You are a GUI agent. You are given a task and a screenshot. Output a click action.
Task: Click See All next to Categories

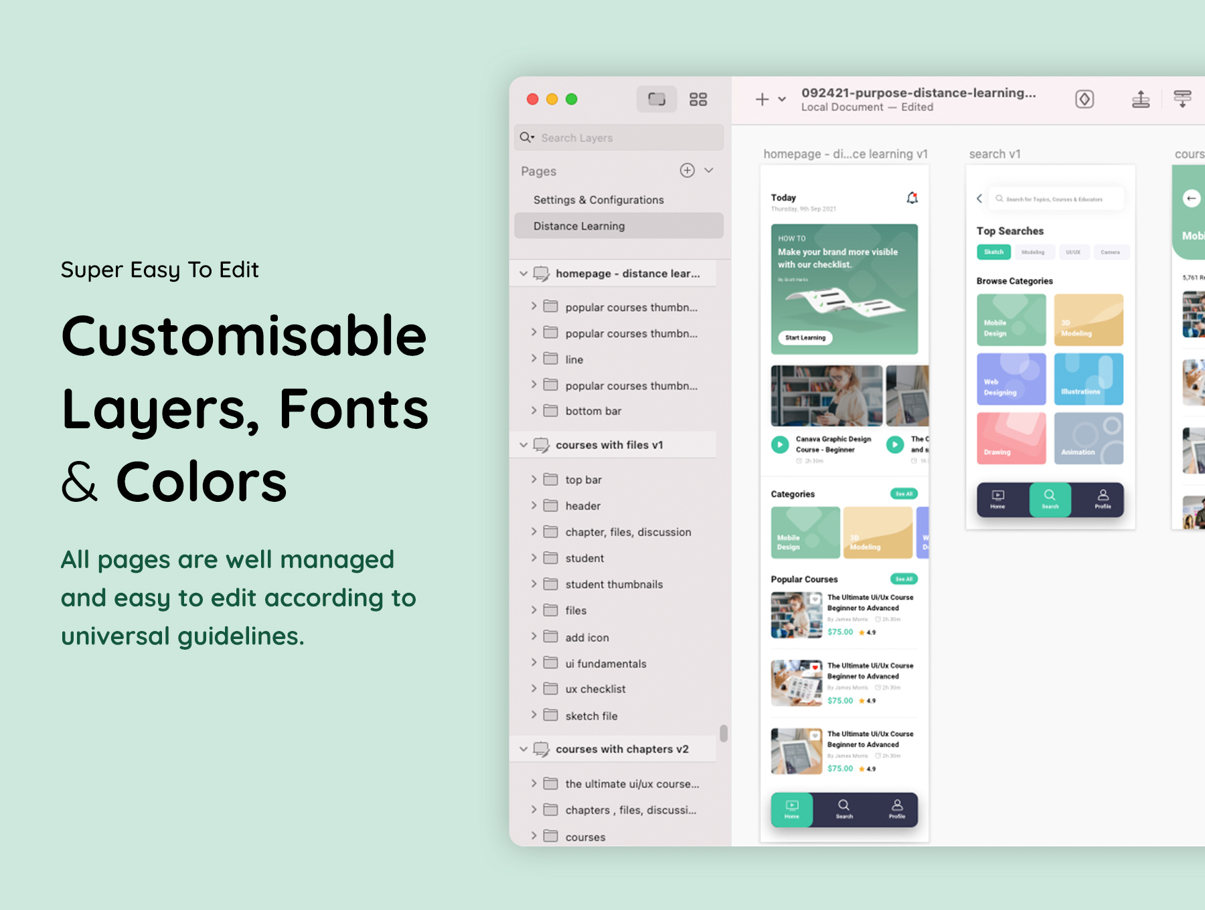pyautogui.click(x=904, y=494)
